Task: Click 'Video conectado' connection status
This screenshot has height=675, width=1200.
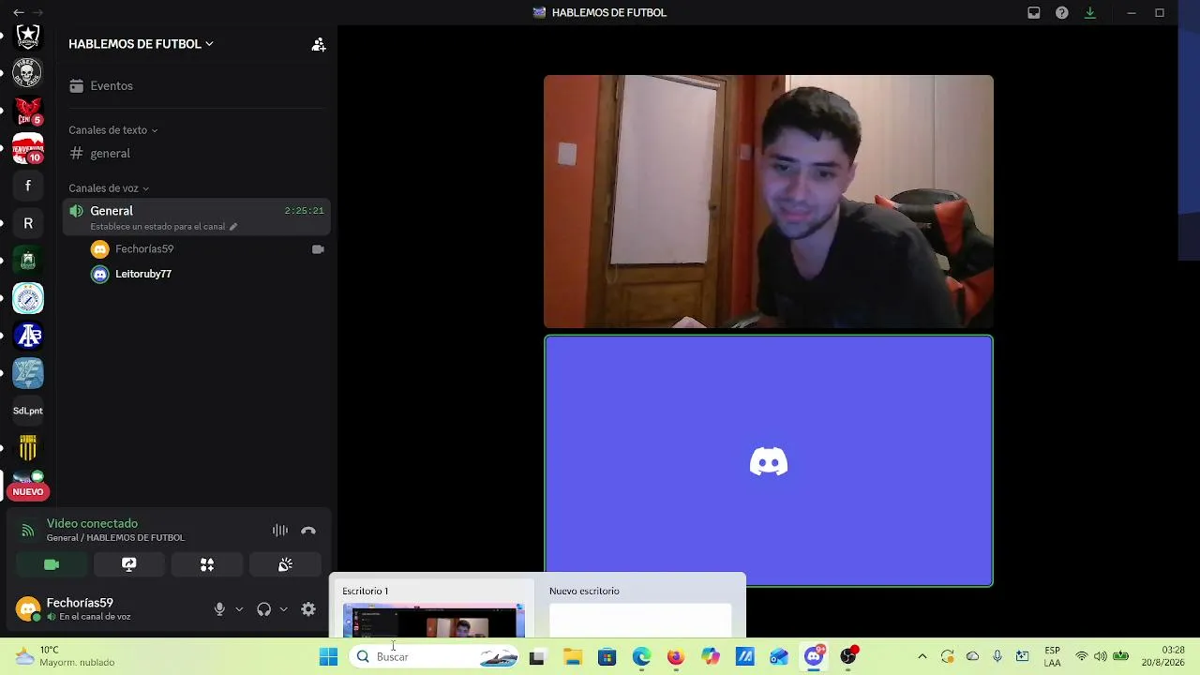Action: point(92,524)
